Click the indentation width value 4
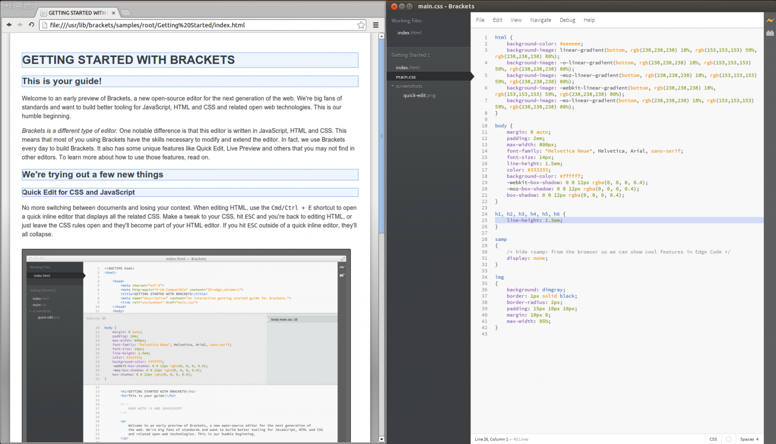Viewport: 776px width, 444px height. coord(757,439)
